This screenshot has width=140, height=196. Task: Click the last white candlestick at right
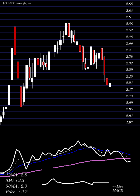click(110, 85)
